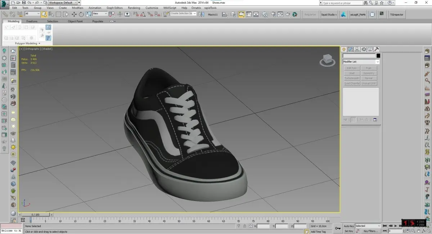Click the Edit Poly modifier button
Image resolution: width=432 pixels, height=234 pixels.
(352, 68)
